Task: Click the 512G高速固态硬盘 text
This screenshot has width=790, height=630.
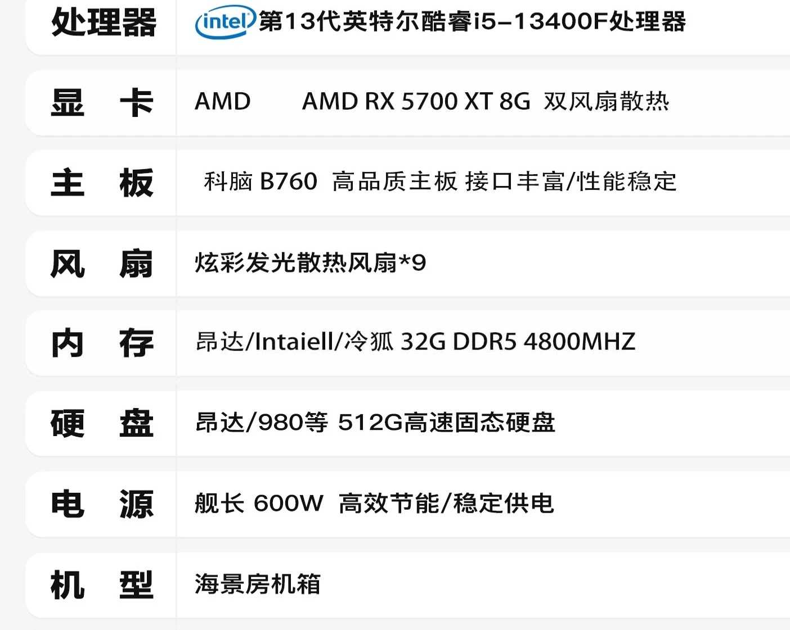Action: (447, 423)
